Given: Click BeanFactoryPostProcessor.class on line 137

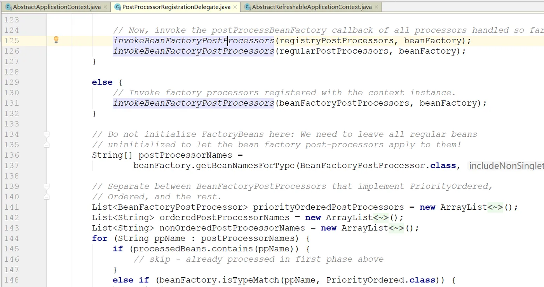Looking at the screenshot, I should (378, 165).
